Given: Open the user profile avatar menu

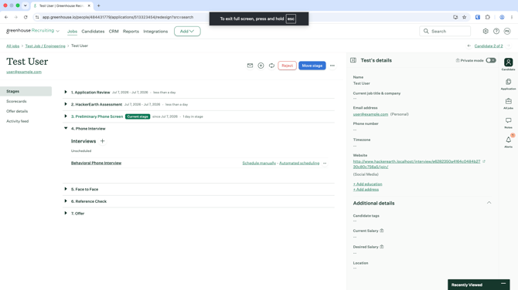Looking at the screenshot, I should tap(507, 32).
